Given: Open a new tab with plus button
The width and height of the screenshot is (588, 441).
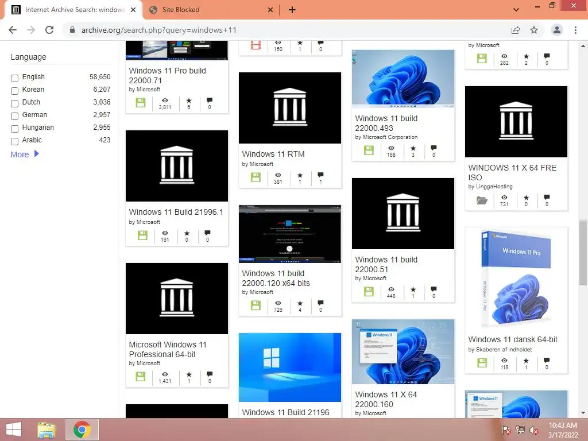Looking at the screenshot, I should pyautogui.click(x=292, y=10).
